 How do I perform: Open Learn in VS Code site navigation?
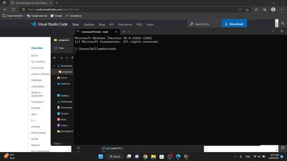pos(150,24)
